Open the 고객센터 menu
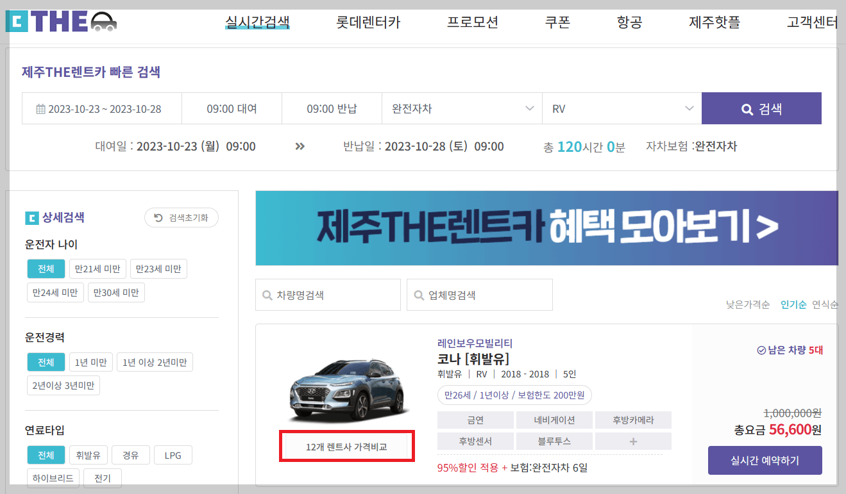The width and height of the screenshot is (846, 494). tap(812, 22)
